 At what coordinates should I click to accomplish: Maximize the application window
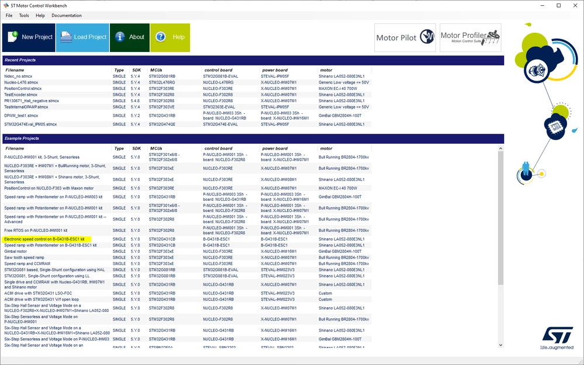pos(559,6)
